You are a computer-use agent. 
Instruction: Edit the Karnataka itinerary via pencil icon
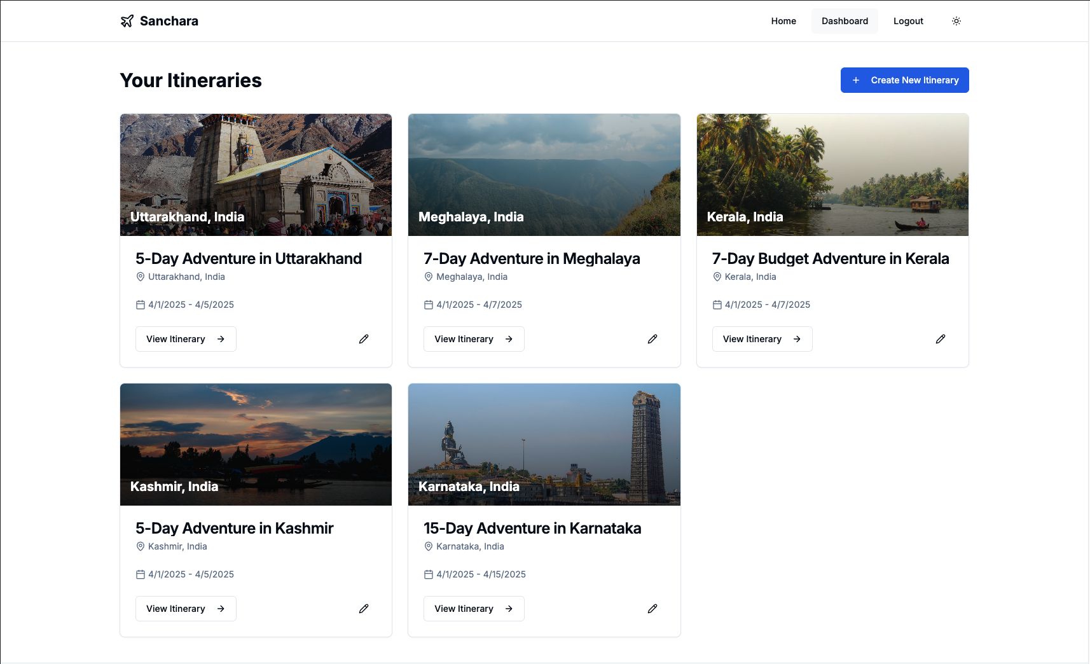click(x=652, y=609)
